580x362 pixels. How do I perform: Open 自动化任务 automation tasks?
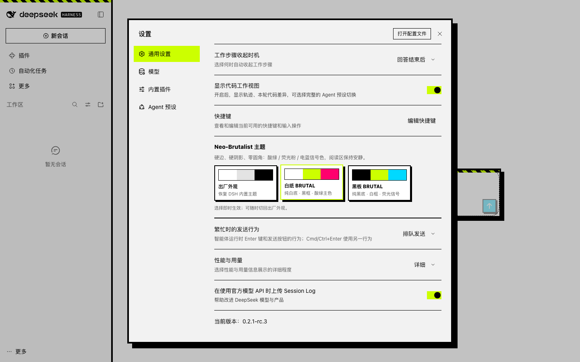tap(56, 71)
